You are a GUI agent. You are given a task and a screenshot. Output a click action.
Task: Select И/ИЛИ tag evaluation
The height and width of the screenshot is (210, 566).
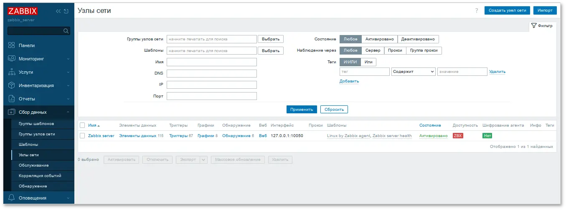pyautogui.click(x=350, y=62)
